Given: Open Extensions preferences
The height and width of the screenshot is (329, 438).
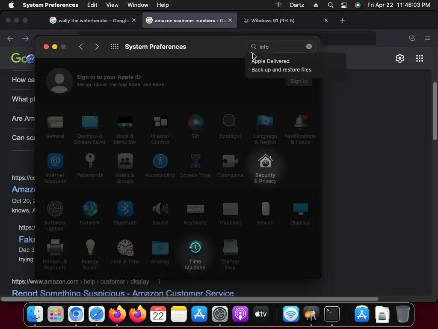Looking at the screenshot, I should click(x=230, y=166).
